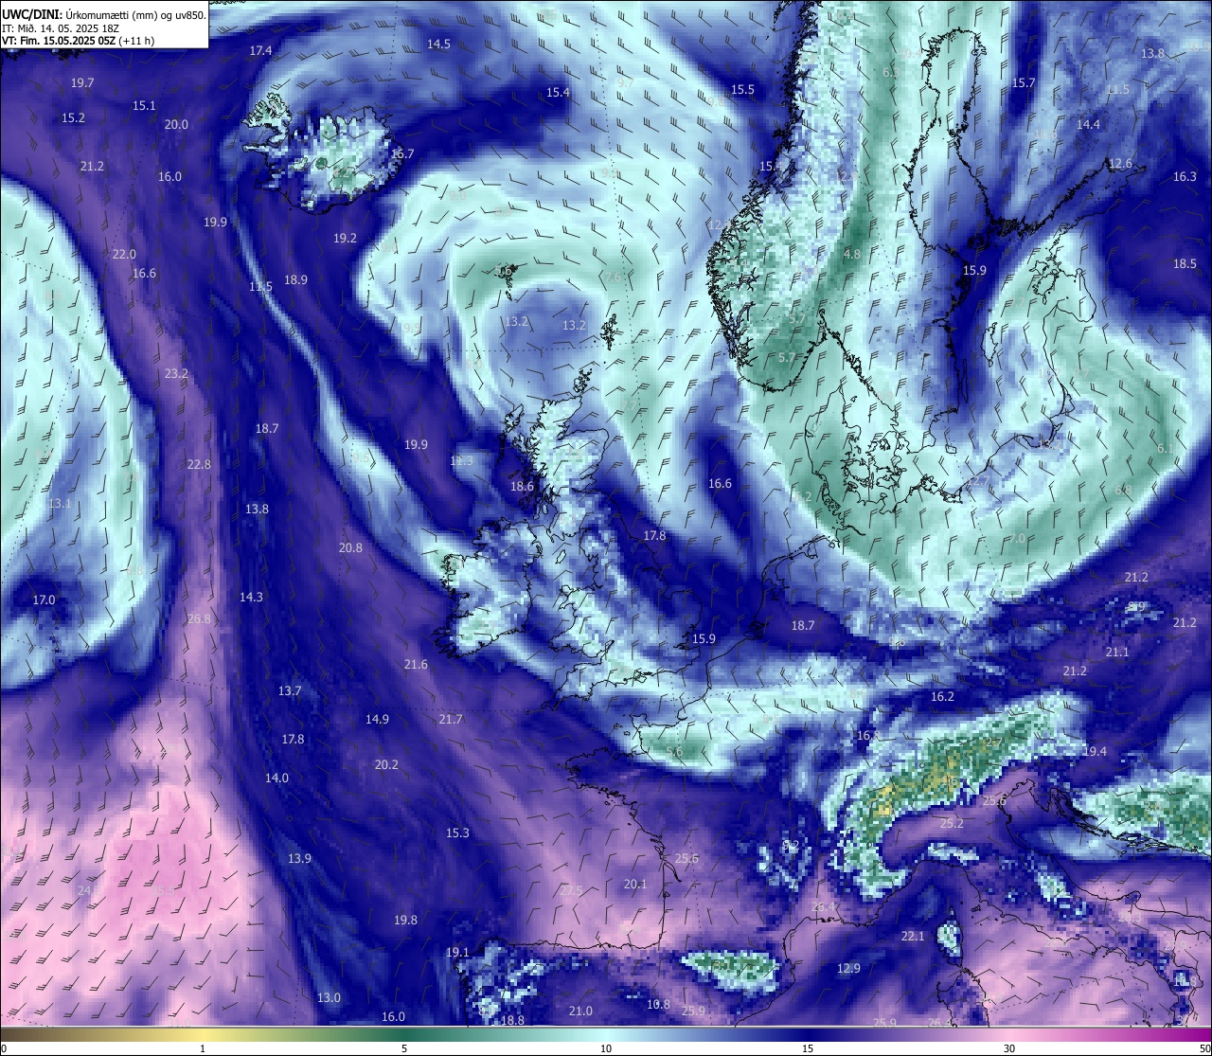
Task: Click the 30 tick on the color scale
Action: point(1009,1048)
